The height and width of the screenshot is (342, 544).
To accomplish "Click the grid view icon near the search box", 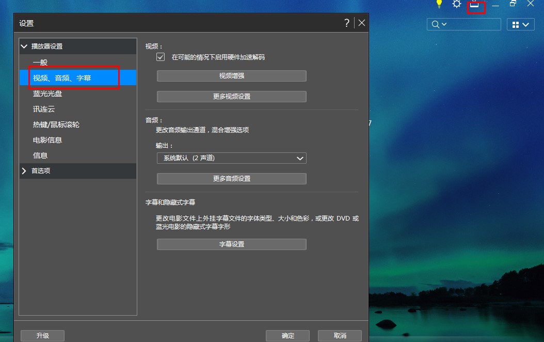I will click(515, 24).
